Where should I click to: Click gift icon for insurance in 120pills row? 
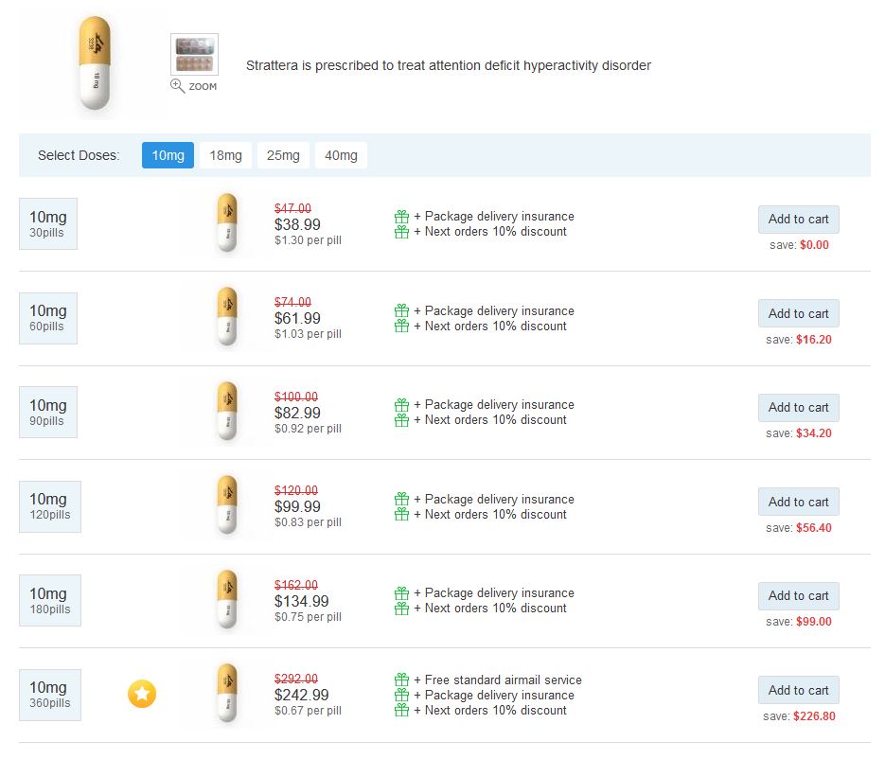tap(402, 499)
